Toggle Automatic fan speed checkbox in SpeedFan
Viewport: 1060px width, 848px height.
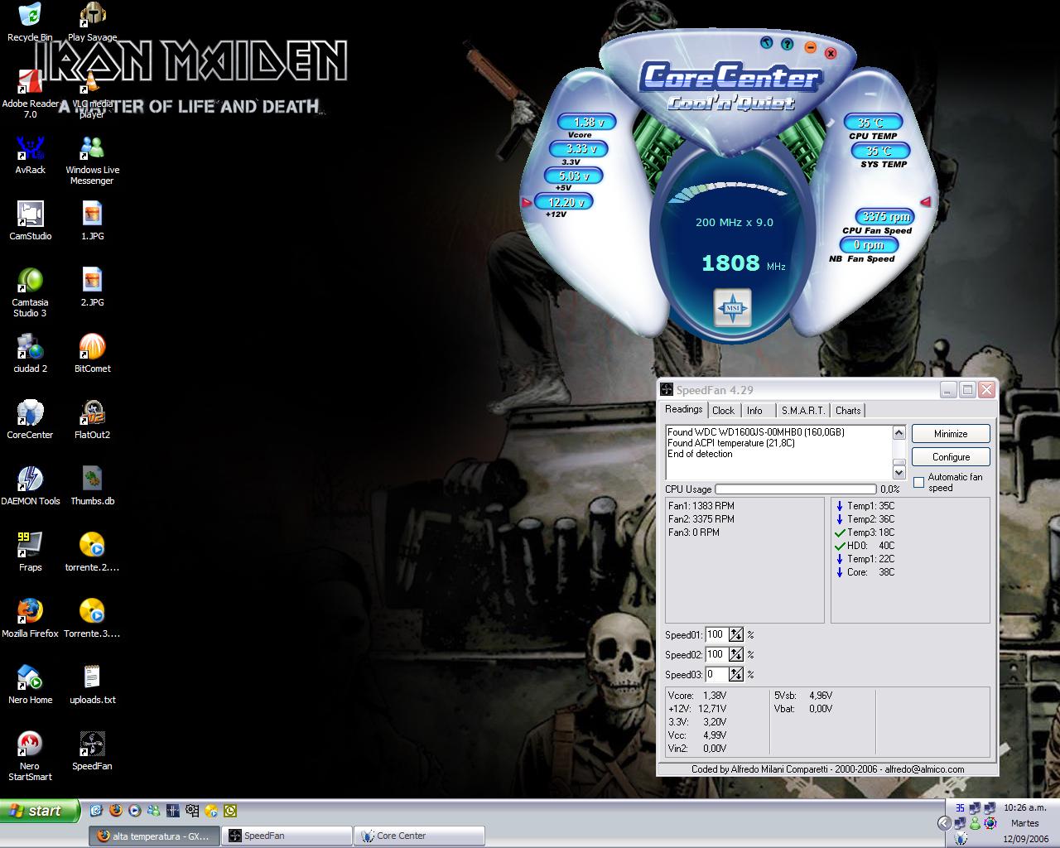coord(918,482)
